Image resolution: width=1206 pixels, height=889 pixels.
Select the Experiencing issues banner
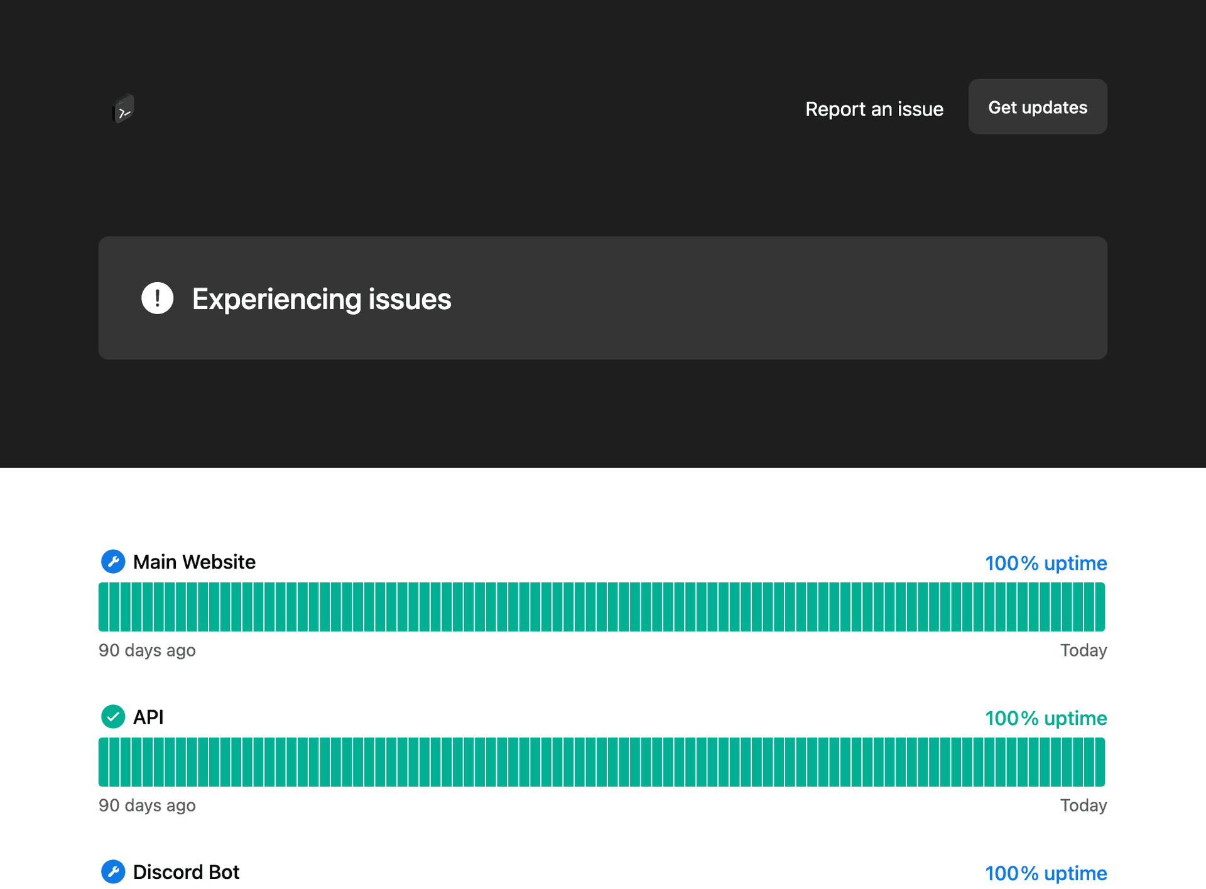tap(603, 298)
